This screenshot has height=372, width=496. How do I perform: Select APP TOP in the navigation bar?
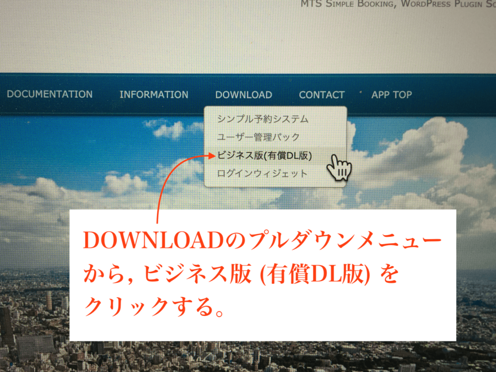(391, 95)
